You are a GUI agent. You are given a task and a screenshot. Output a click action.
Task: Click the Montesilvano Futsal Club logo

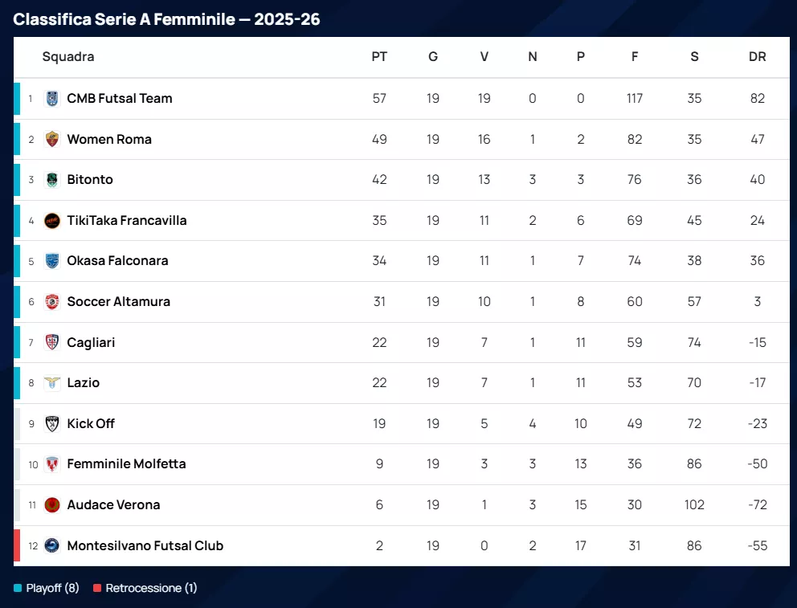pos(52,545)
